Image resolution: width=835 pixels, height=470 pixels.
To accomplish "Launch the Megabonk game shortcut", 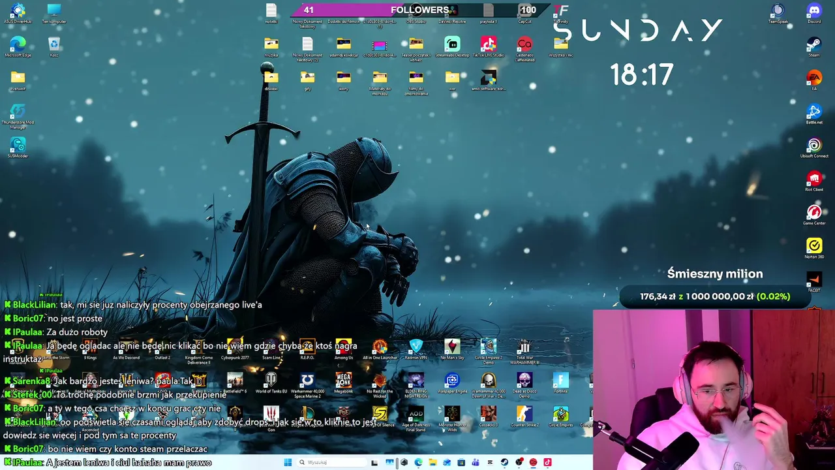I will (343, 383).
